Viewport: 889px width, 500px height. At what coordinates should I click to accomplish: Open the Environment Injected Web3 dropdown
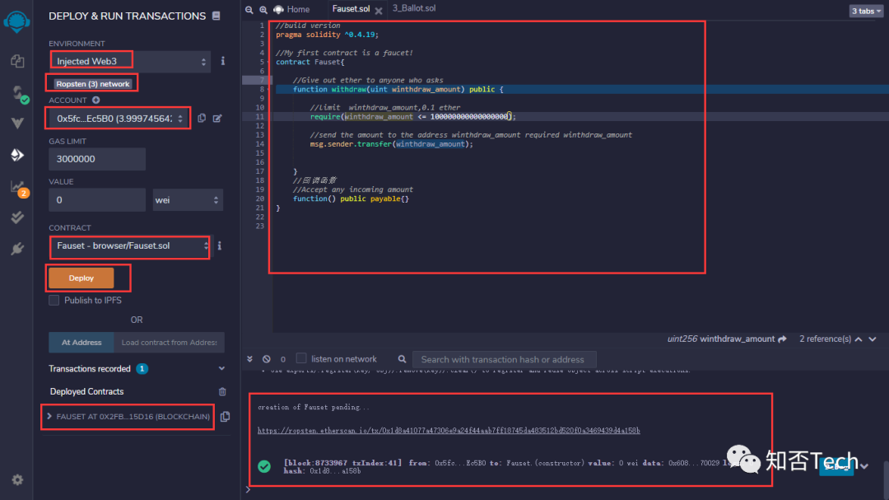coord(130,61)
